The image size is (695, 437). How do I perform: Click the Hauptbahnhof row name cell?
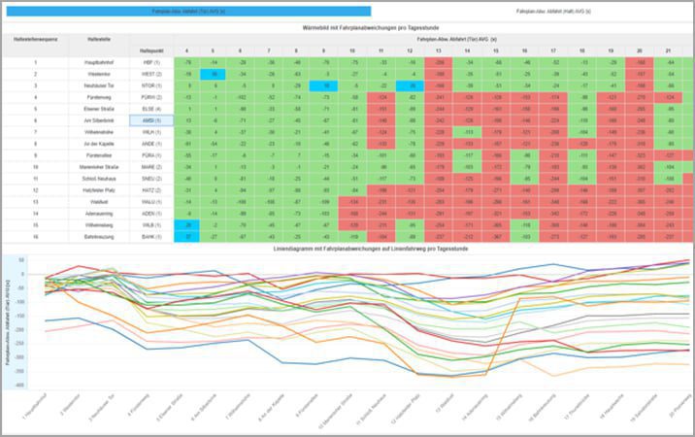tap(99, 62)
